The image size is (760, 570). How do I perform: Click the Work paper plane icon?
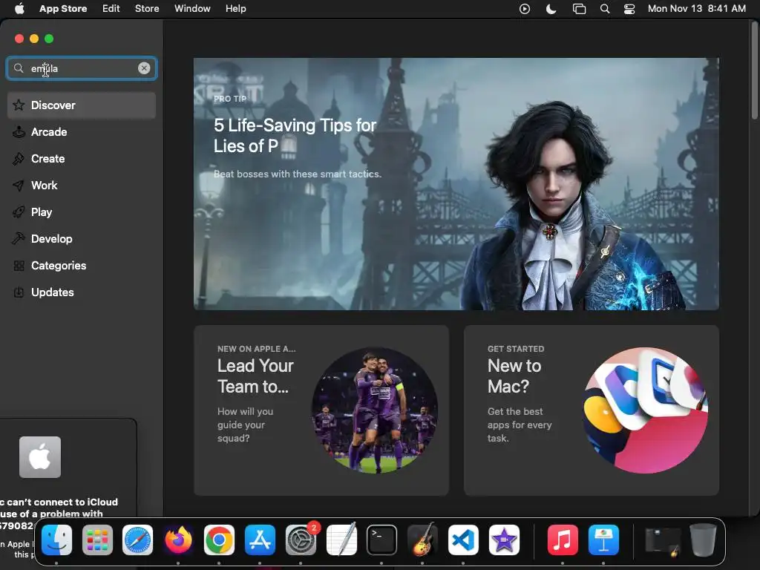tap(19, 185)
